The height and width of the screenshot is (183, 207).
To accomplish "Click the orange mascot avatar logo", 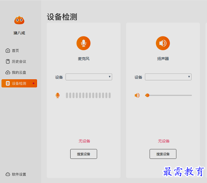I will [19, 20].
